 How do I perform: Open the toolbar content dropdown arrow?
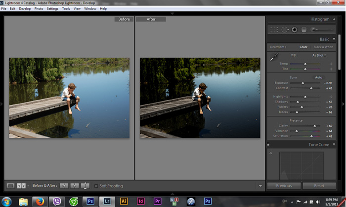pos(260,186)
